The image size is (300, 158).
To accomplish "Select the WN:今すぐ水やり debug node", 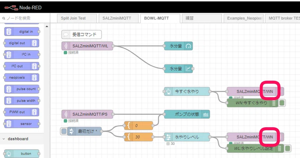I will [252, 103].
